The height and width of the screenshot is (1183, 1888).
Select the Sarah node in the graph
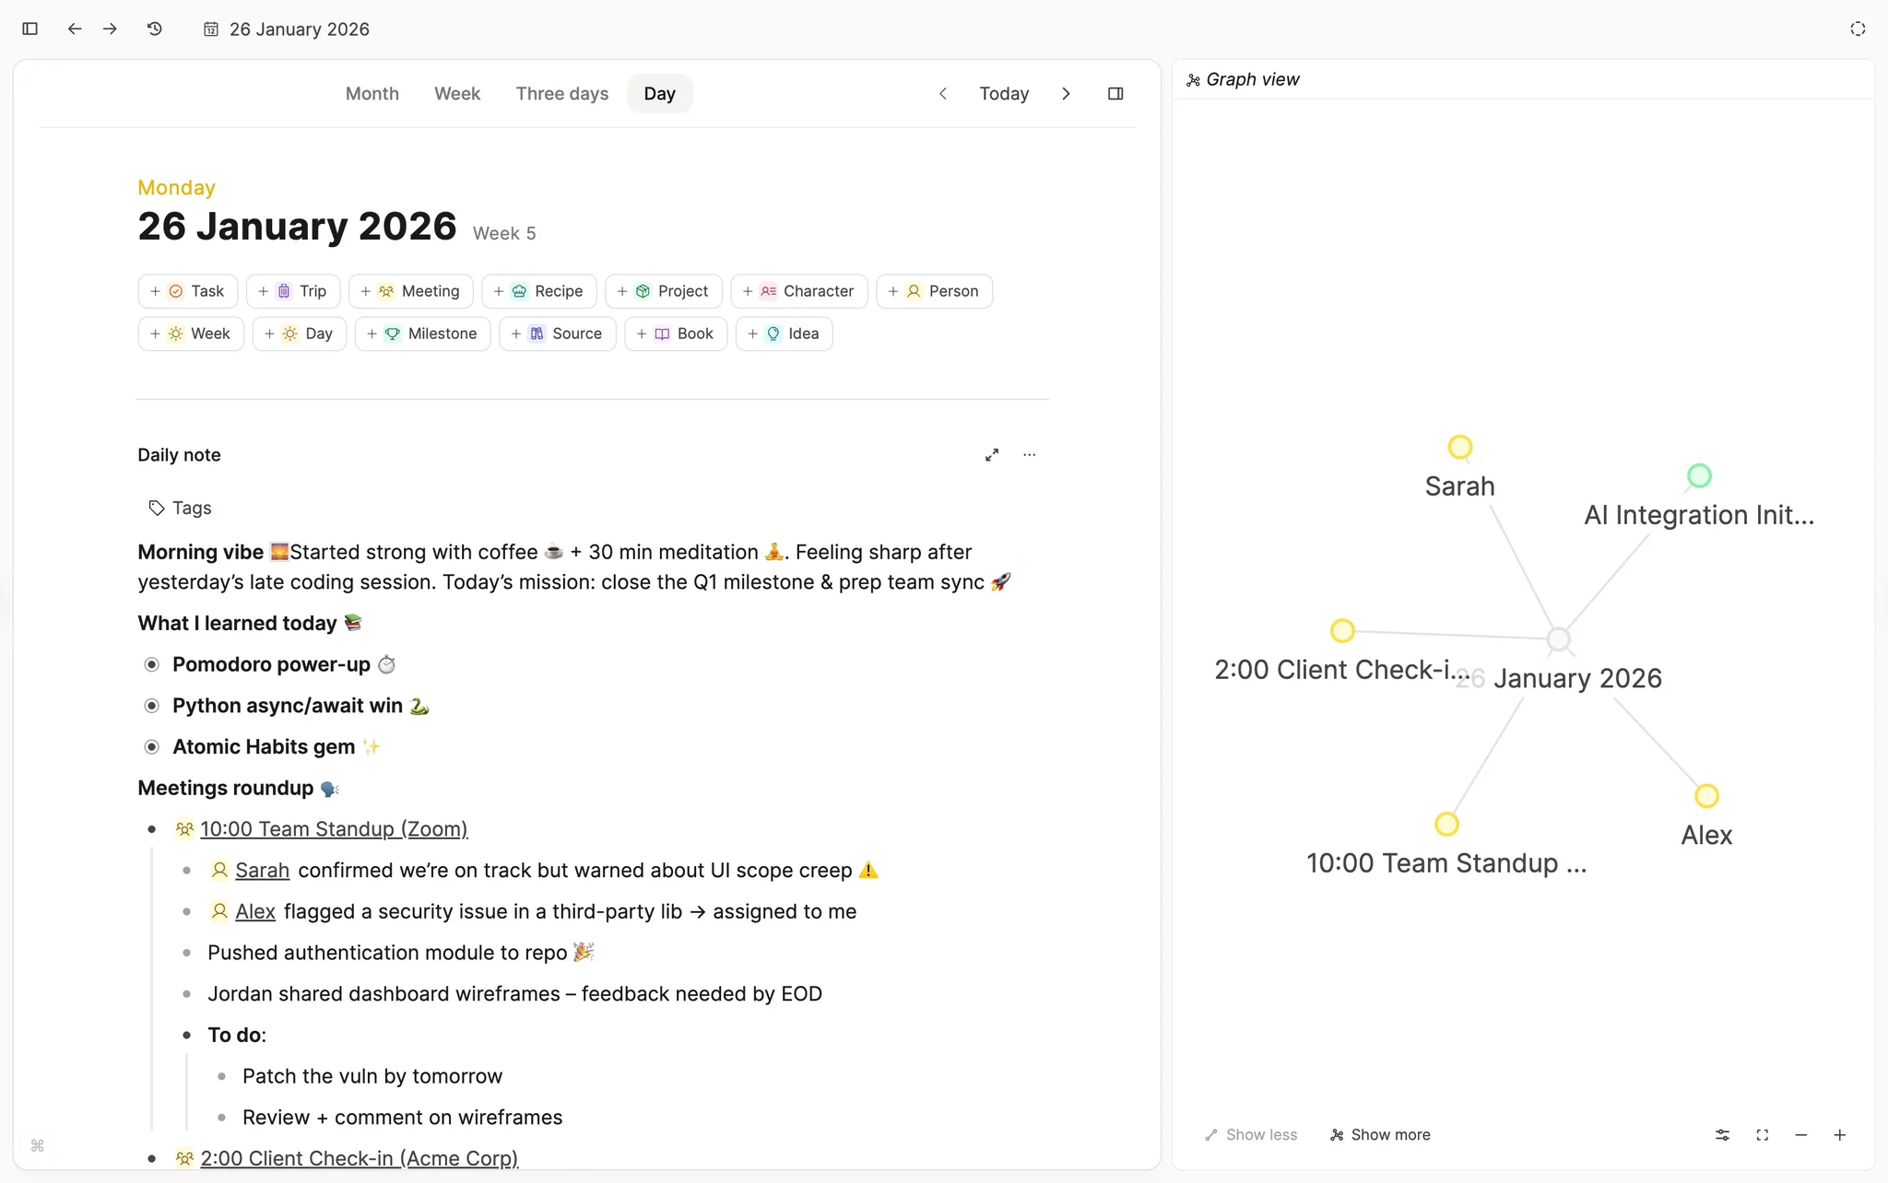(x=1459, y=446)
